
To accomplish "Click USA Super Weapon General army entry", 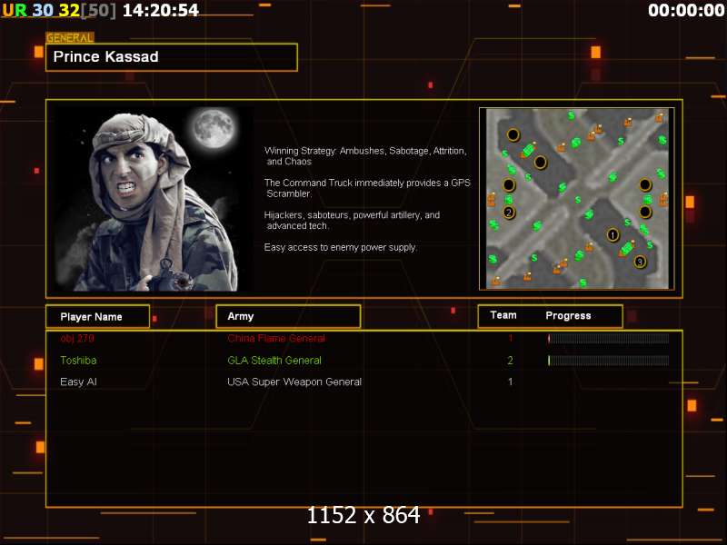I will pos(294,381).
